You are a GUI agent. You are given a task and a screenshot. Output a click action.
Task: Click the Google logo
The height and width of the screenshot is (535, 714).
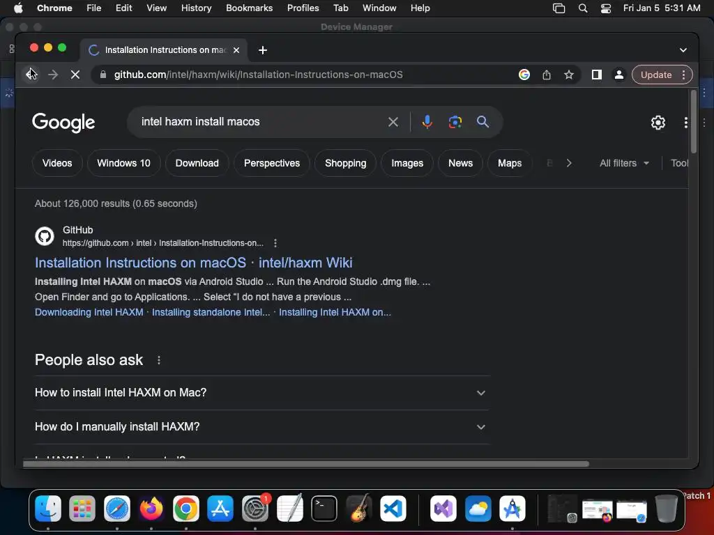pos(63,123)
